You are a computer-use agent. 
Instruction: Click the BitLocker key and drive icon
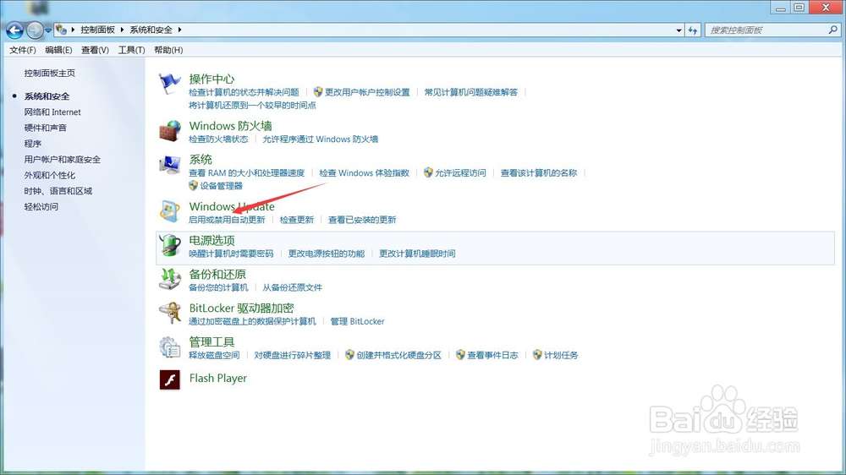(x=170, y=314)
